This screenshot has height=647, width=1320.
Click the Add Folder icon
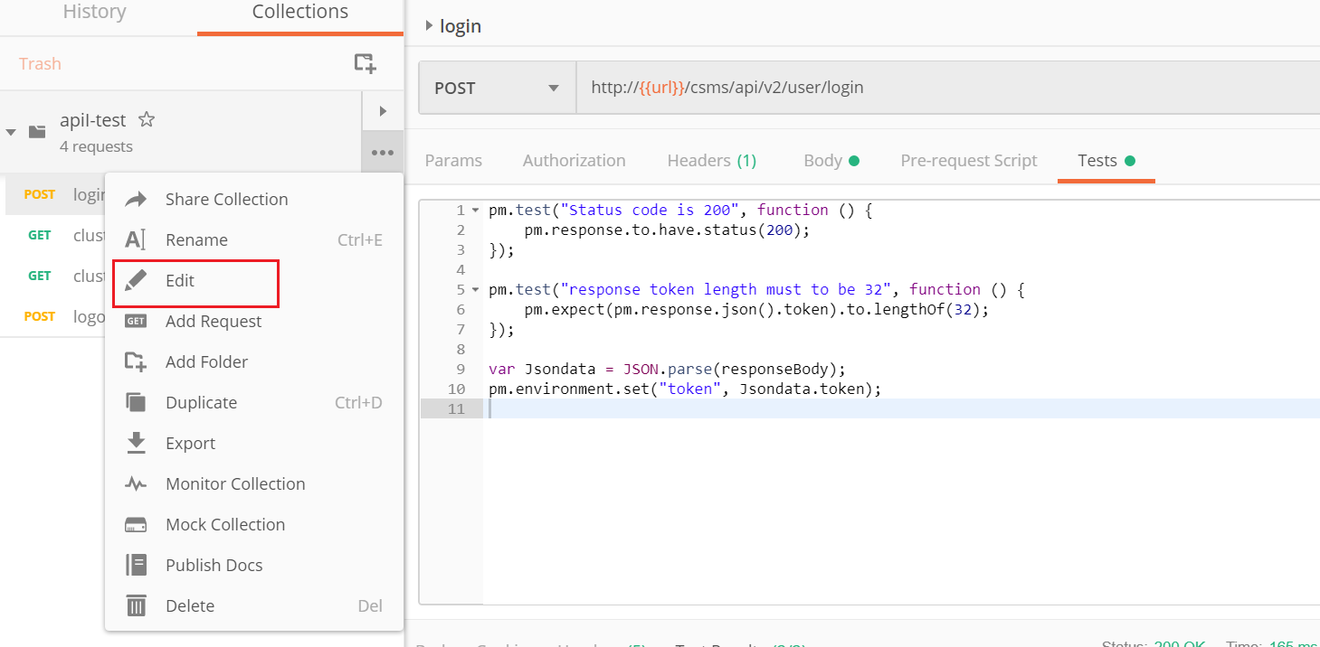click(136, 362)
